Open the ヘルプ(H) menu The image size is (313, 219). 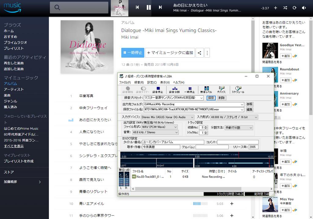tap(179, 82)
